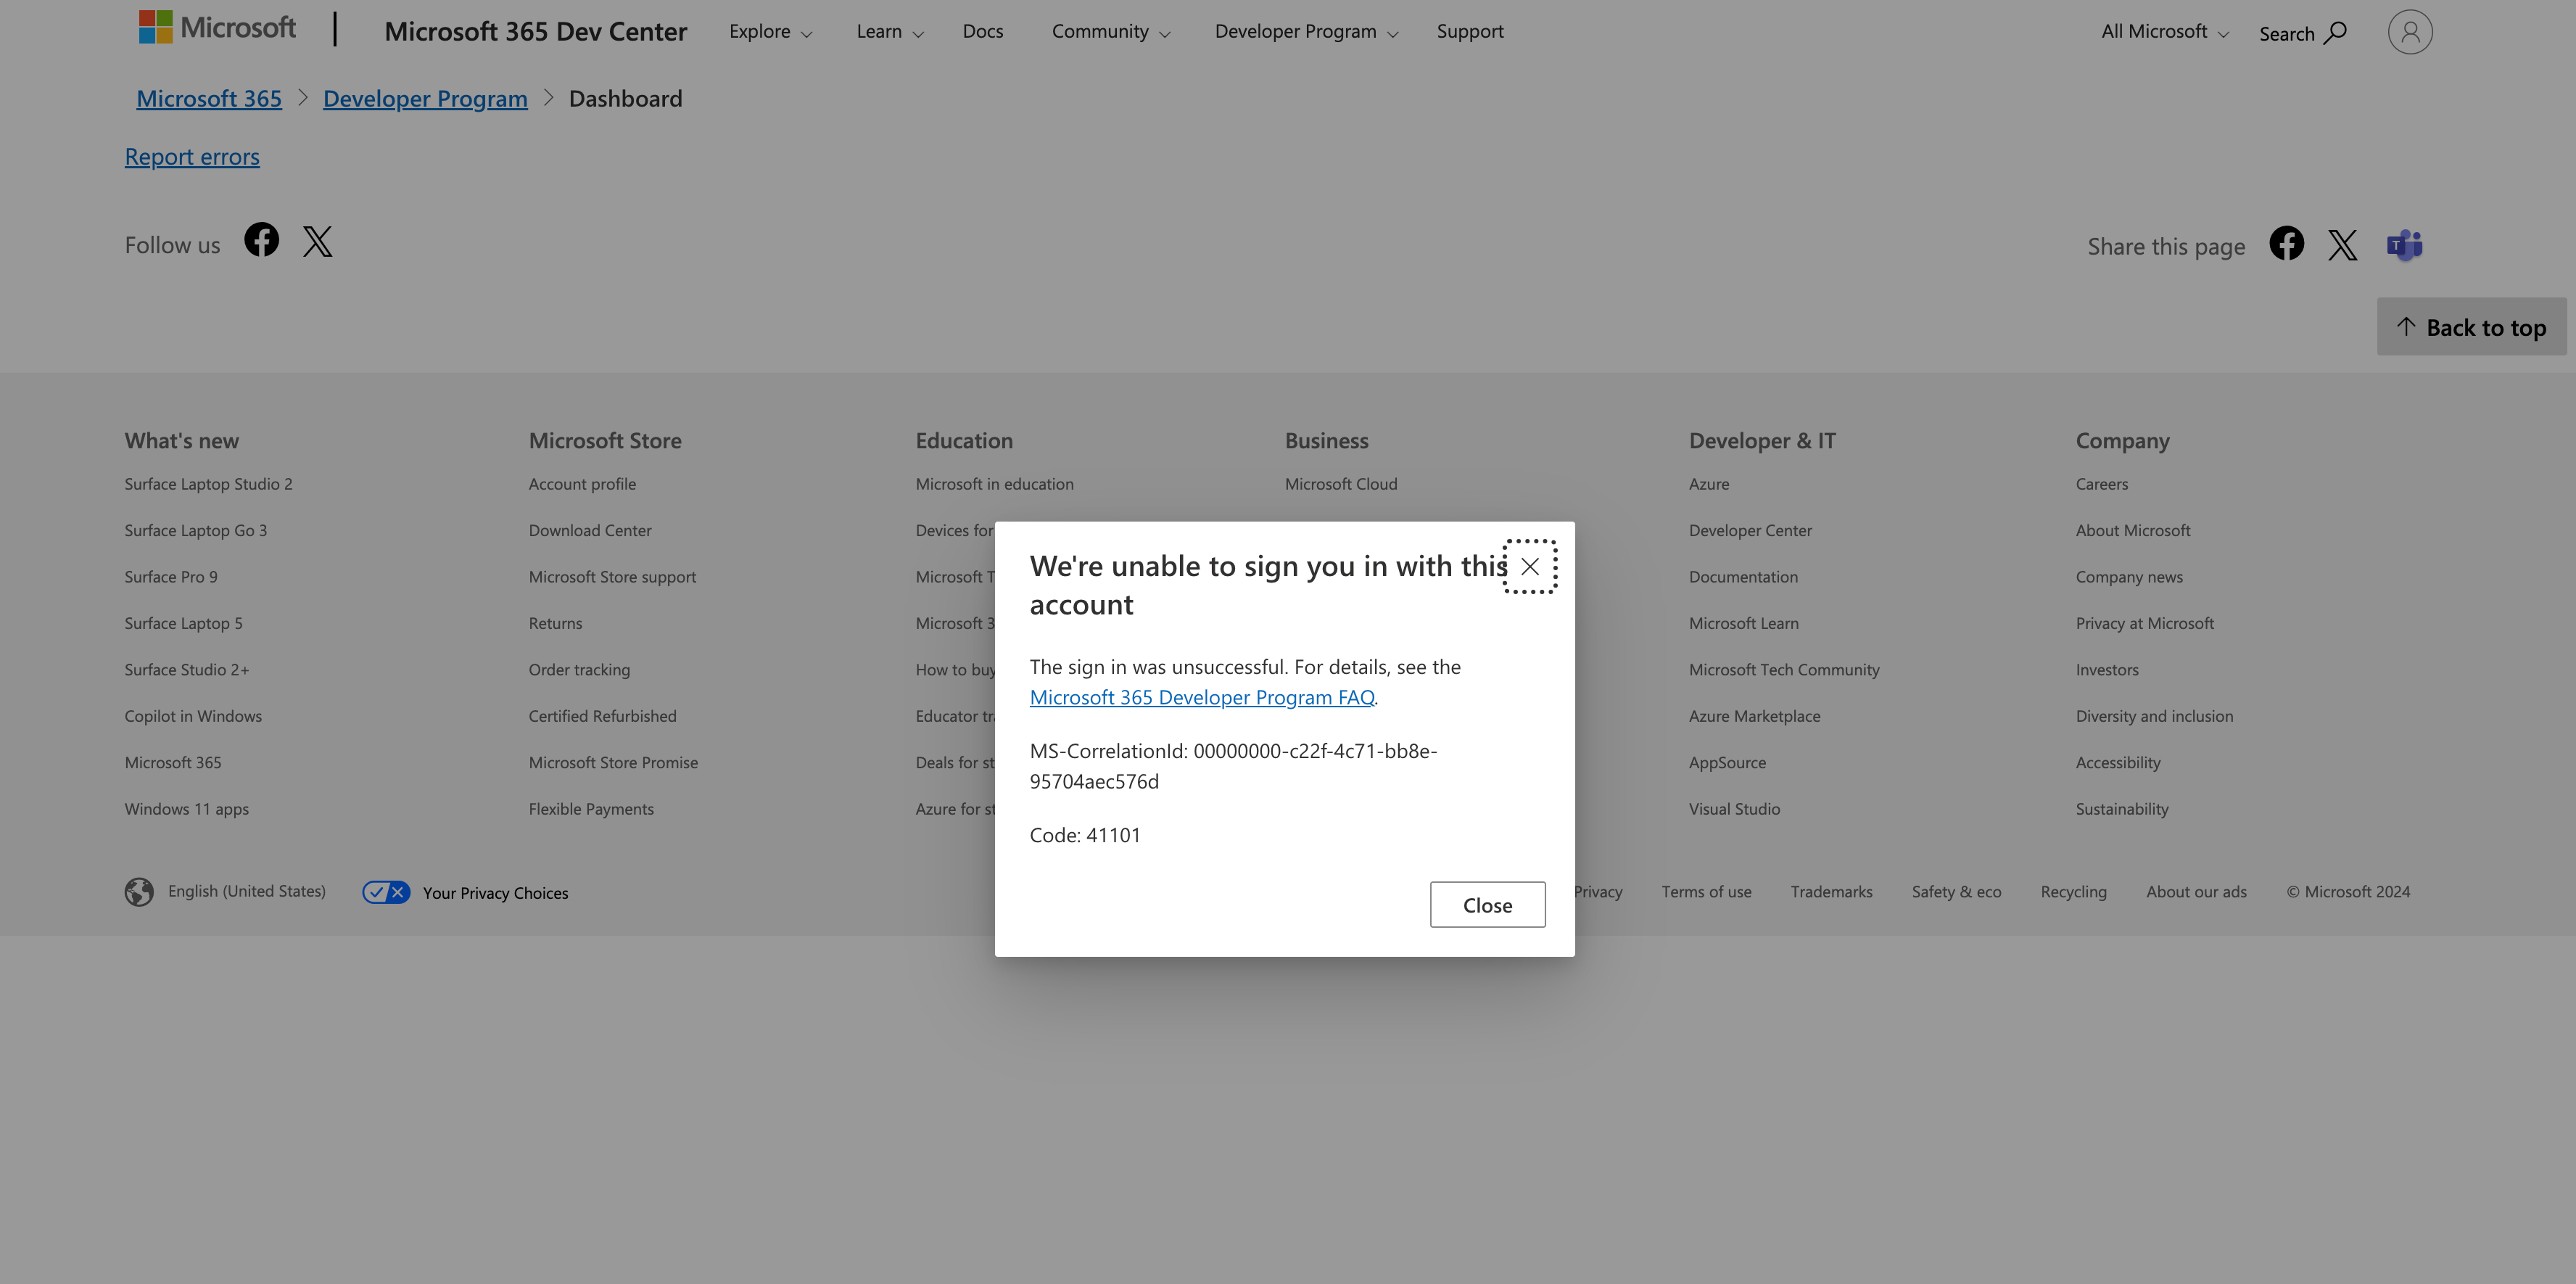The image size is (2576, 1284).
Task: Select English (United States) language
Action: pos(247,891)
